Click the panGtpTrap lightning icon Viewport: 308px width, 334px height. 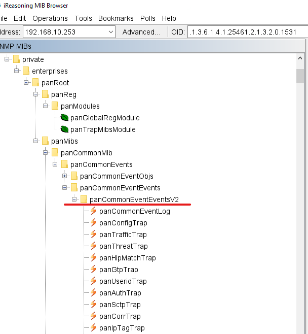[93, 270]
